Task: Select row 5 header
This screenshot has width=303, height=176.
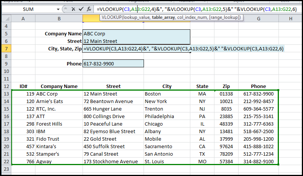Action: pyautogui.click(x=6, y=33)
